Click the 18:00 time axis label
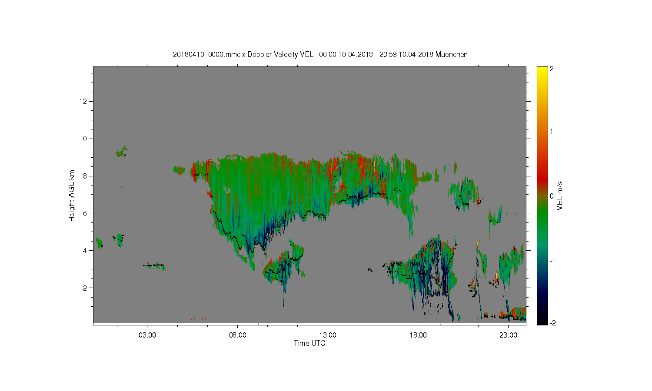The image size is (652, 391). pos(418,335)
